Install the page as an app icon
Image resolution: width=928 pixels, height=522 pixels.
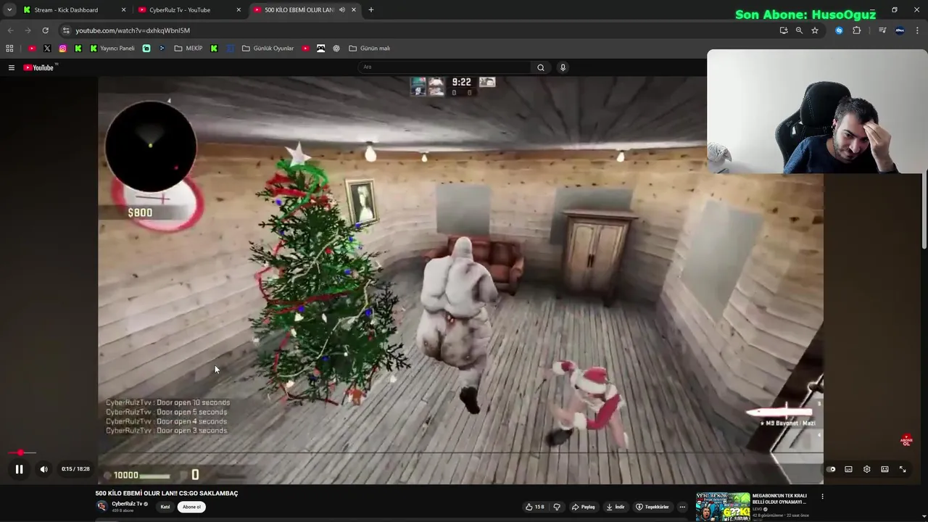pos(784,30)
